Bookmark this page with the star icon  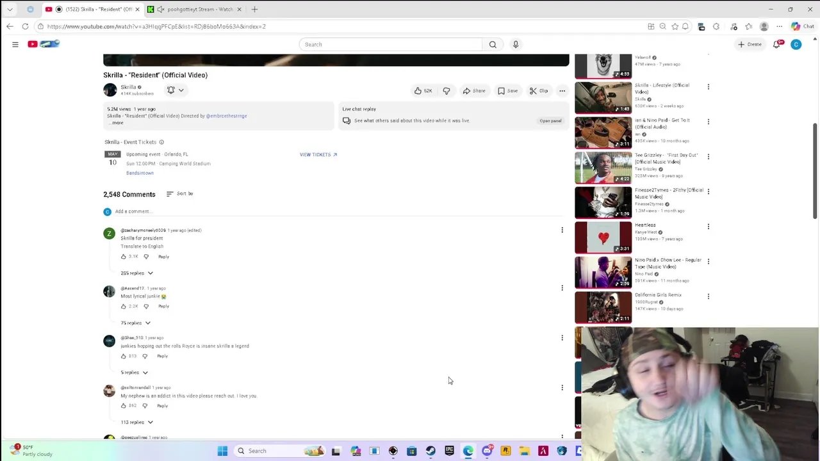coord(675,26)
